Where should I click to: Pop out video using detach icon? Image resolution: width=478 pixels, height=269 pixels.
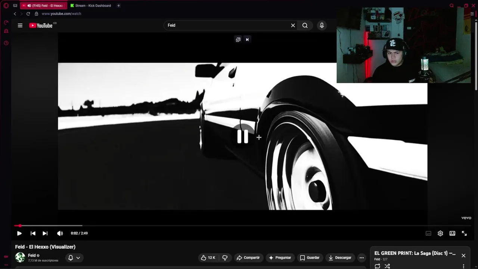[238, 40]
